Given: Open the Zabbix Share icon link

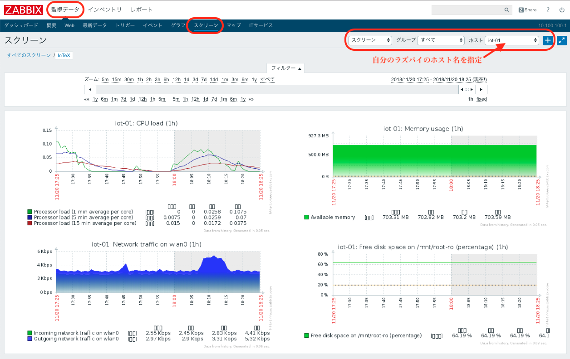Looking at the screenshot, I should point(527,10).
